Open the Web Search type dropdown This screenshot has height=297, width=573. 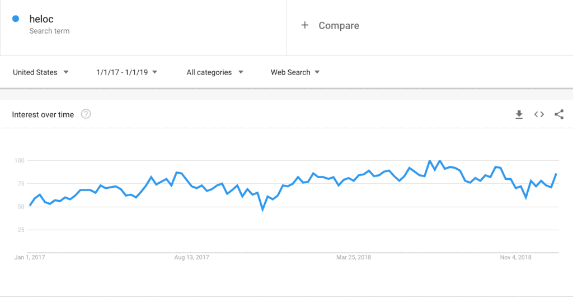(x=295, y=72)
